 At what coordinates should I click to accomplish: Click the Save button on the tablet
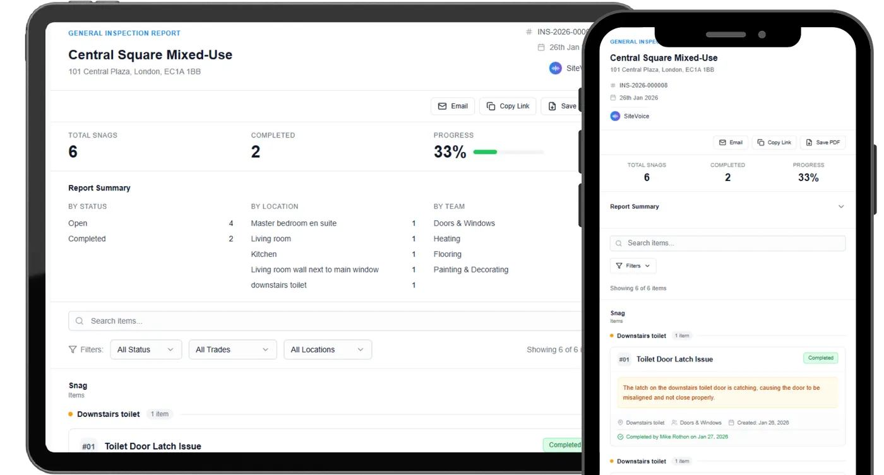point(561,106)
